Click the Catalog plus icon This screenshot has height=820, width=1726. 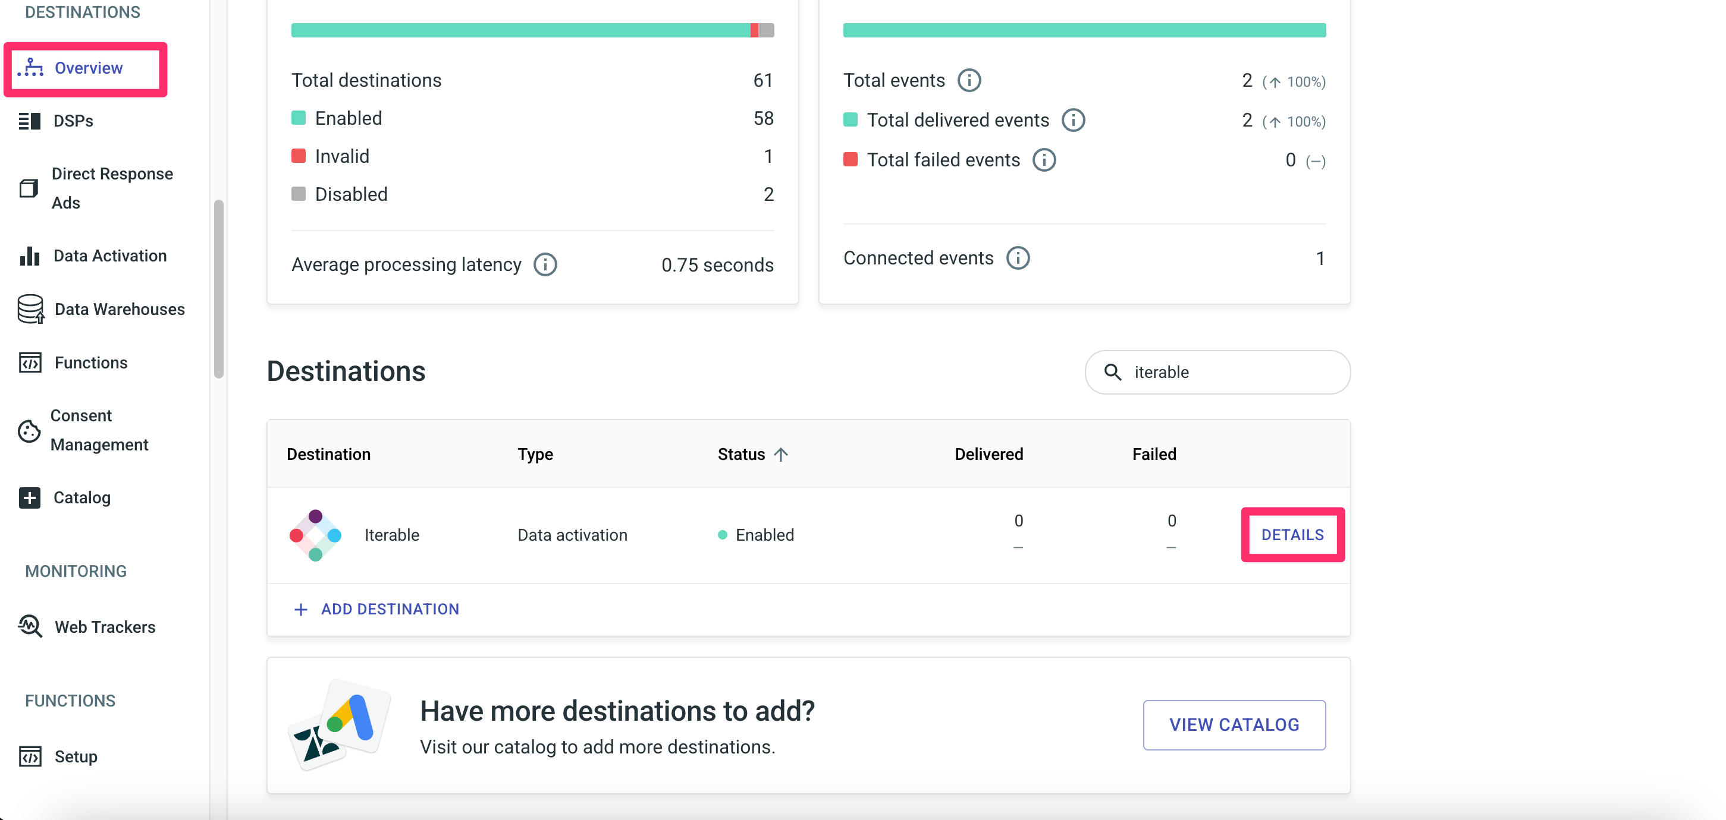point(30,497)
